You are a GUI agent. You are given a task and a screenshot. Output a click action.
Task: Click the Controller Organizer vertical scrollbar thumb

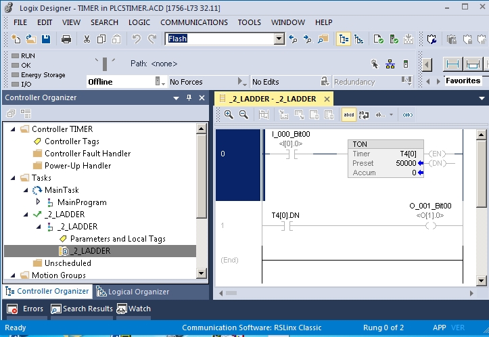[201, 176]
